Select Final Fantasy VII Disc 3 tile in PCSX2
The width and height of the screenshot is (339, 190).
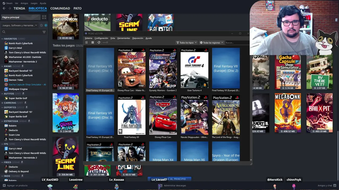click(x=100, y=115)
